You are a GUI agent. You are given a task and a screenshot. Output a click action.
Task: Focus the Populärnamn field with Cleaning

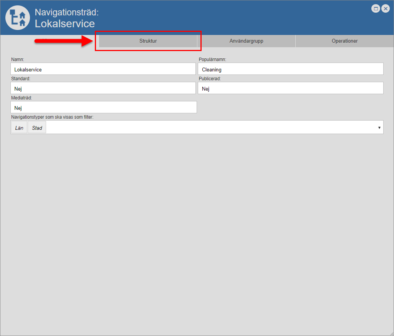(x=290, y=69)
